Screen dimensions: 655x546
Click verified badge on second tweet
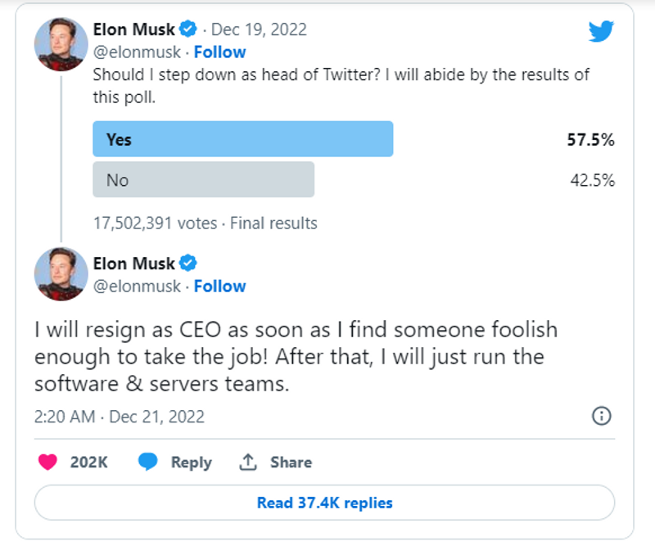click(188, 264)
